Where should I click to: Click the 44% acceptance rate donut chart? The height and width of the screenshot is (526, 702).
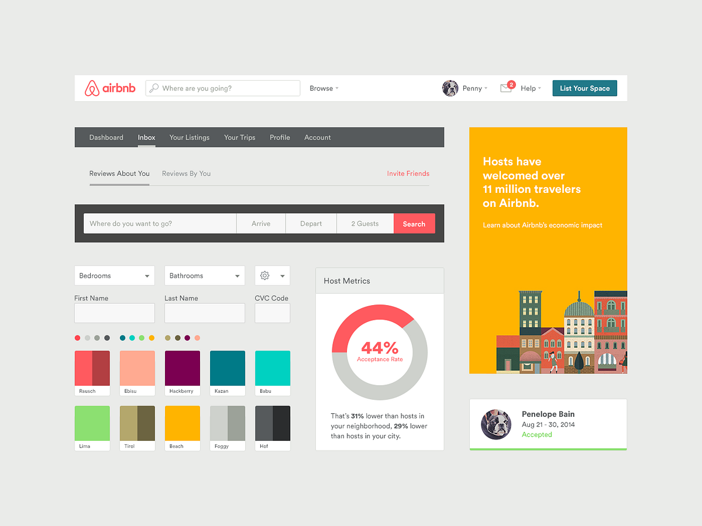tap(379, 352)
